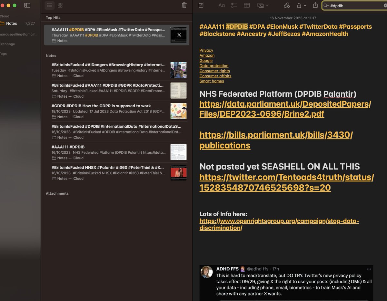Click the #ElonMusk hashtag in note title
The height and width of the screenshot is (301, 387).
coord(283,27)
